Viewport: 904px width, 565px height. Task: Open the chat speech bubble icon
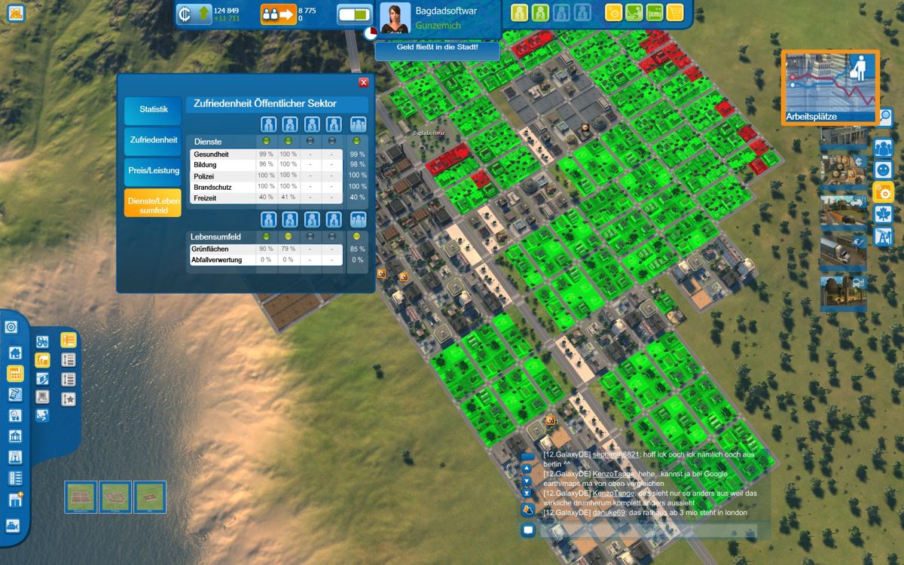pos(528,530)
